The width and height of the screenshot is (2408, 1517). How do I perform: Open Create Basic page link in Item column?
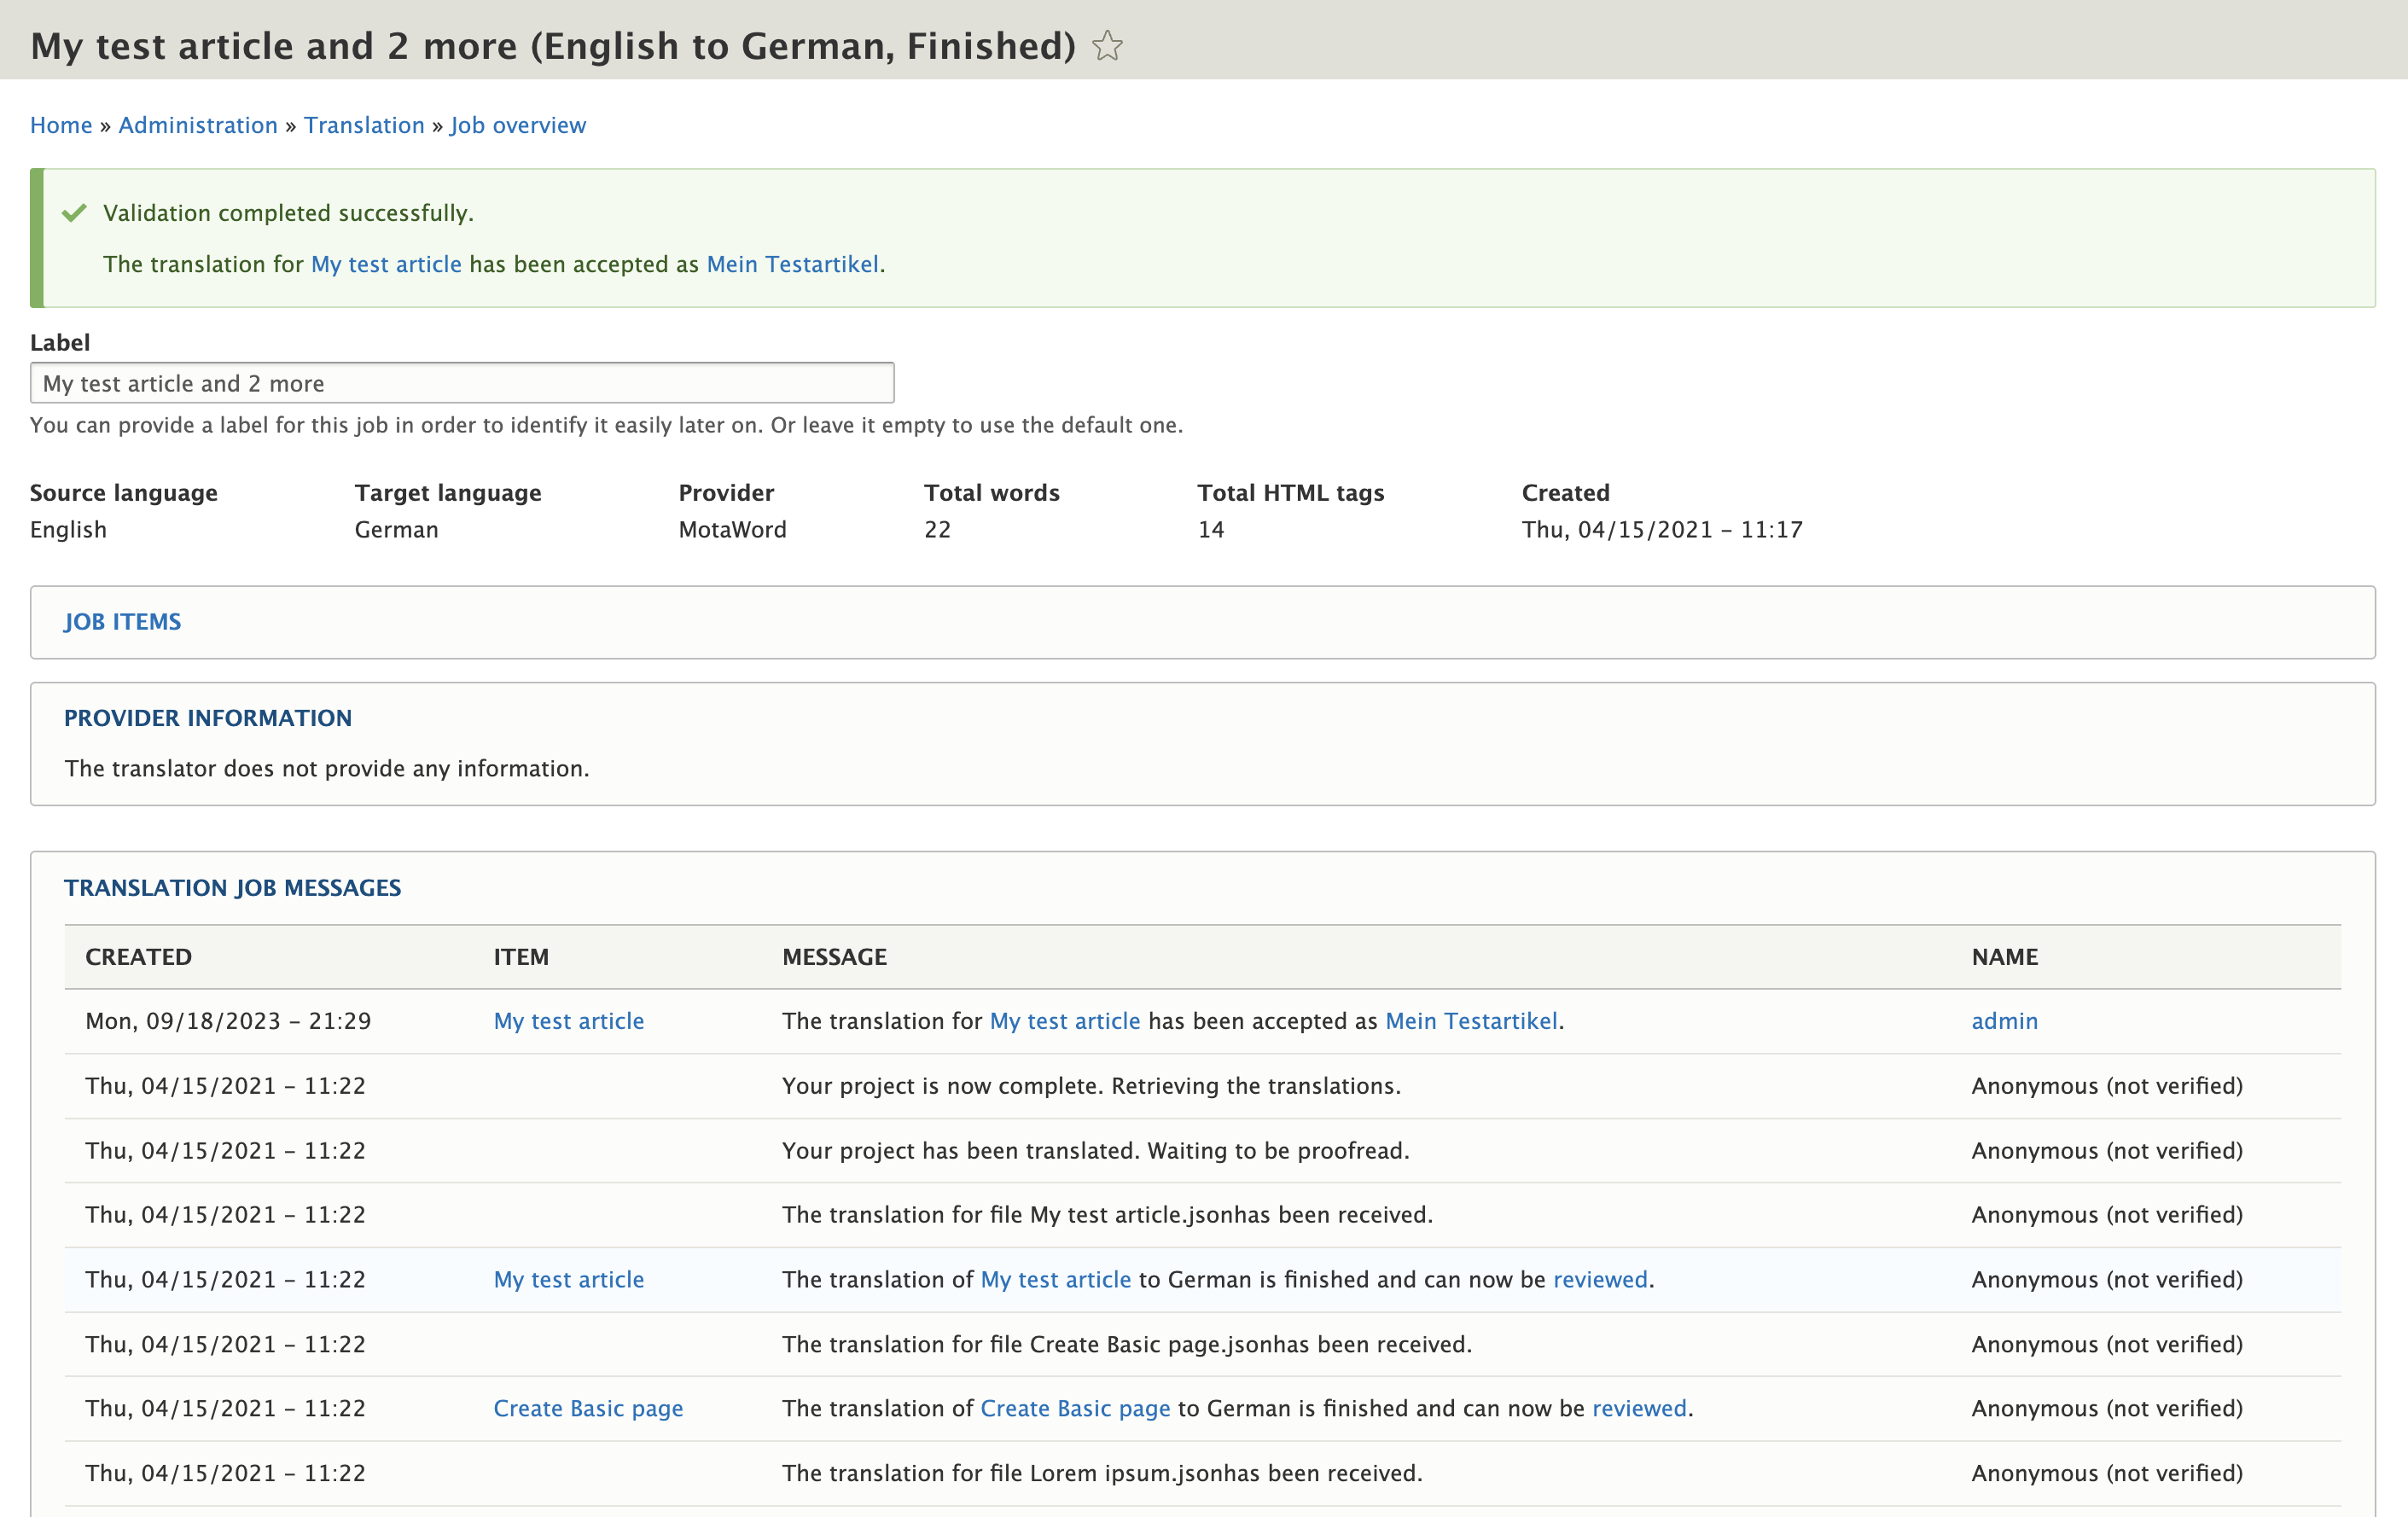point(588,1408)
